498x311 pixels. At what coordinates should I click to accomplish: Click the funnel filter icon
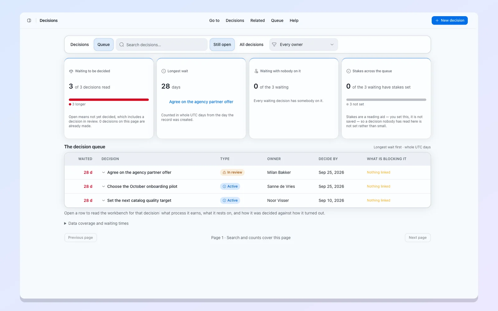[x=274, y=44]
